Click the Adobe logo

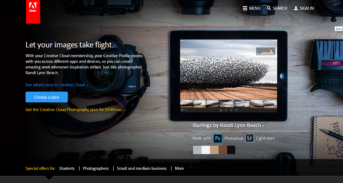point(33,12)
